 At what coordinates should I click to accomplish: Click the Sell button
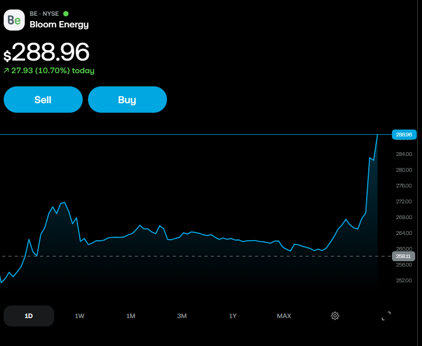43,100
